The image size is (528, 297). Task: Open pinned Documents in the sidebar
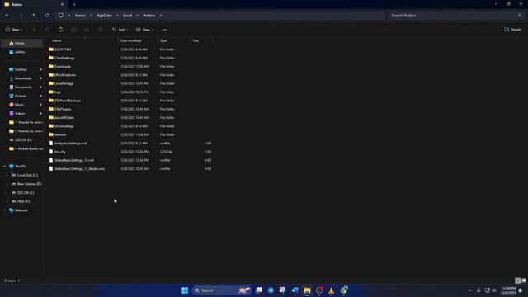22,87
